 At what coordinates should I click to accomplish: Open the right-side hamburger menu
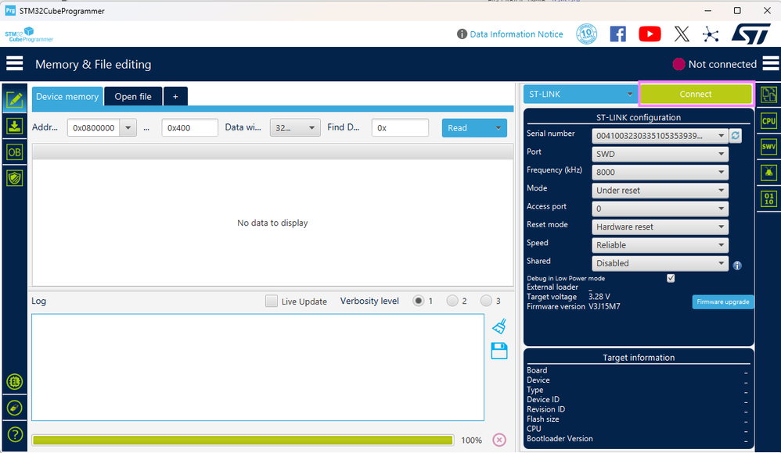click(x=770, y=63)
